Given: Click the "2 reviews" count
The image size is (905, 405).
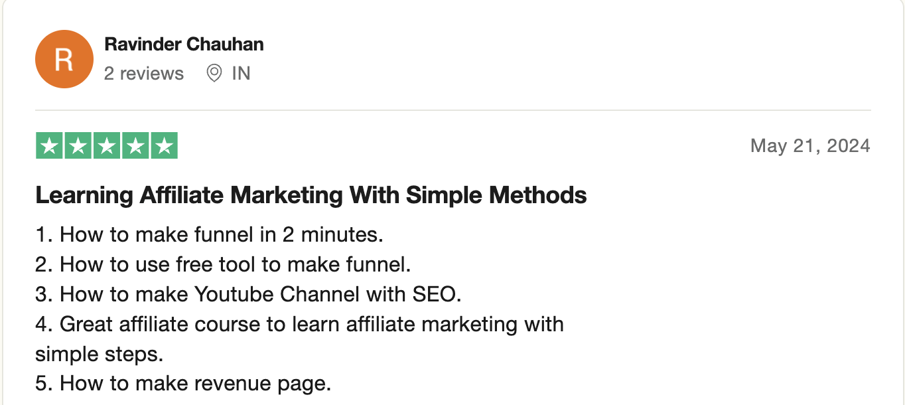Looking at the screenshot, I should 143,73.
